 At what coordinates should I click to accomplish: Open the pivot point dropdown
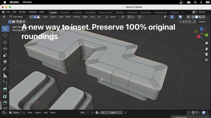(123, 17)
